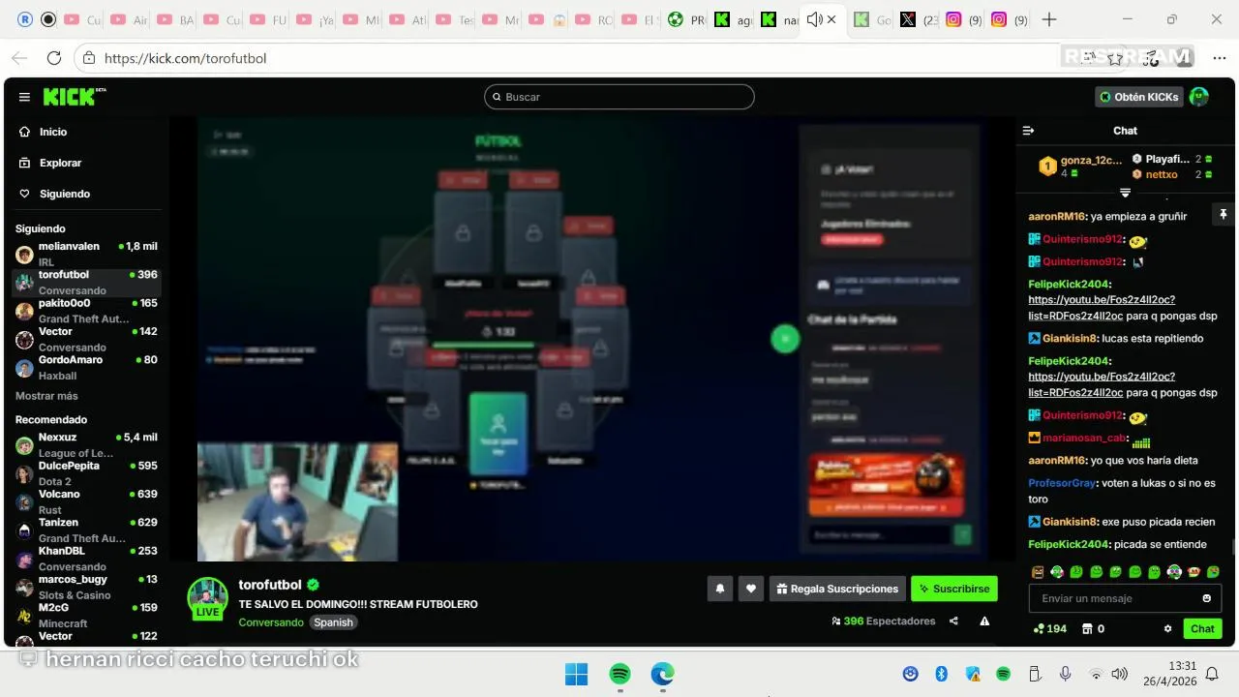This screenshot has height=697, width=1239.
Task: Click the aaronRM16 username in chat top message
Action: pos(1057,216)
